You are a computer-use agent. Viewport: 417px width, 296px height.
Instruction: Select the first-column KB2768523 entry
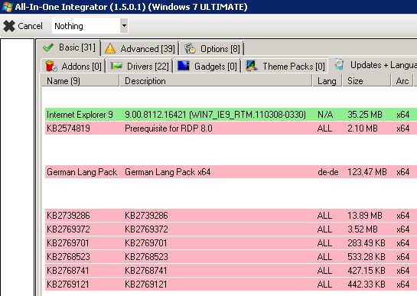pyautogui.click(x=68, y=257)
